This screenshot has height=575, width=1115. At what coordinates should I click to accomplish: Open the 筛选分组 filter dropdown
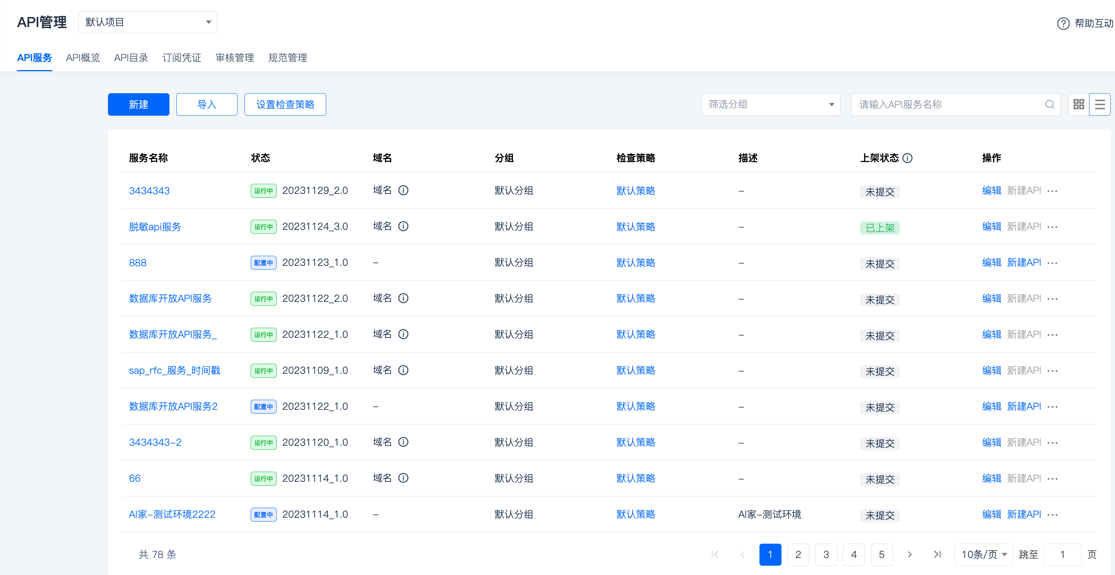pos(770,104)
